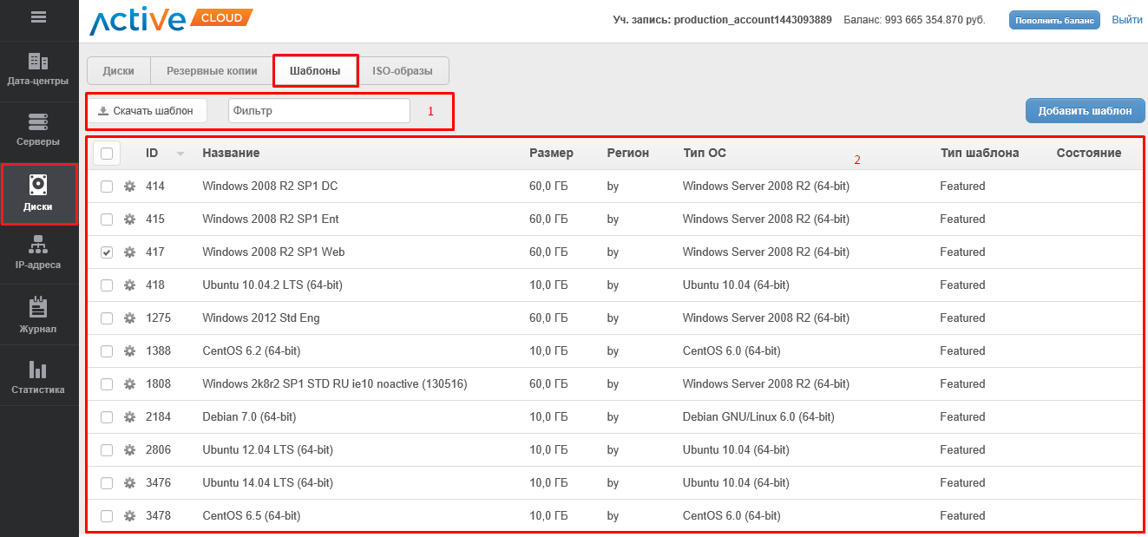Switch to the Резервные копии tab
Viewport: 1148px width, 537px height.
tap(212, 71)
